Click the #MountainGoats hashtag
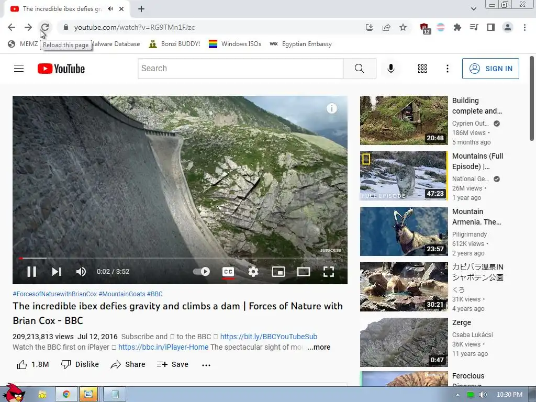536x402 pixels. tap(122, 294)
